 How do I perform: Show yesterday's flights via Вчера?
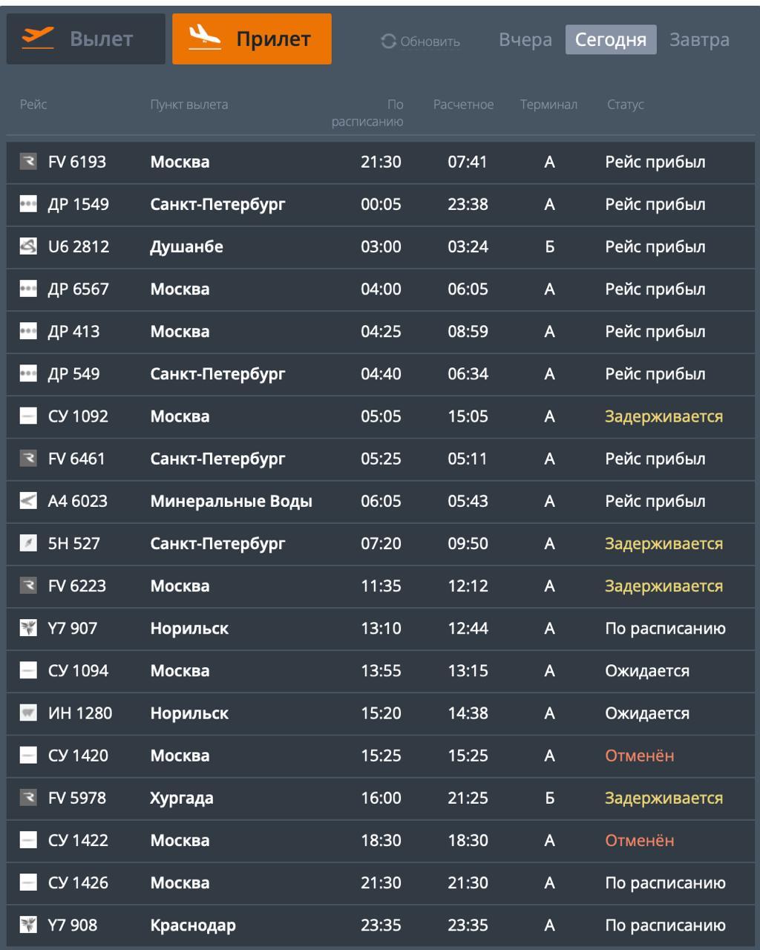tap(525, 40)
